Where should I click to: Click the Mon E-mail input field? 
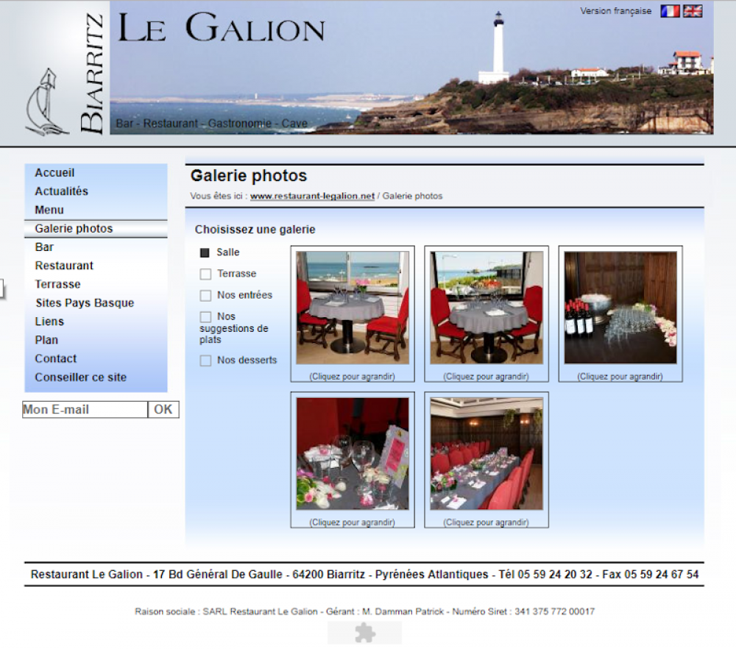click(85, 410)
